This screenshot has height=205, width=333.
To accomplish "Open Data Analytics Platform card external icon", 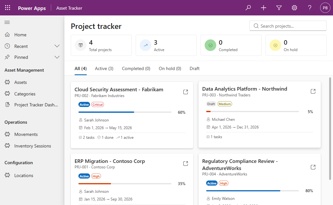I will (313, 91).
